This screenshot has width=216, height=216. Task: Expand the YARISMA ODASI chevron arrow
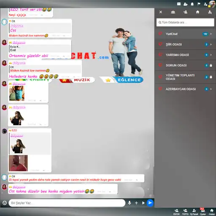pyautogui.click(x=211, y=55)
